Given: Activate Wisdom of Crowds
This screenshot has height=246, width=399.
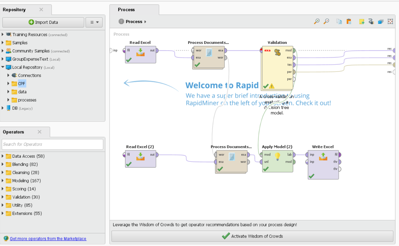Looking at the screenshot, I should [x=252, y=236].
